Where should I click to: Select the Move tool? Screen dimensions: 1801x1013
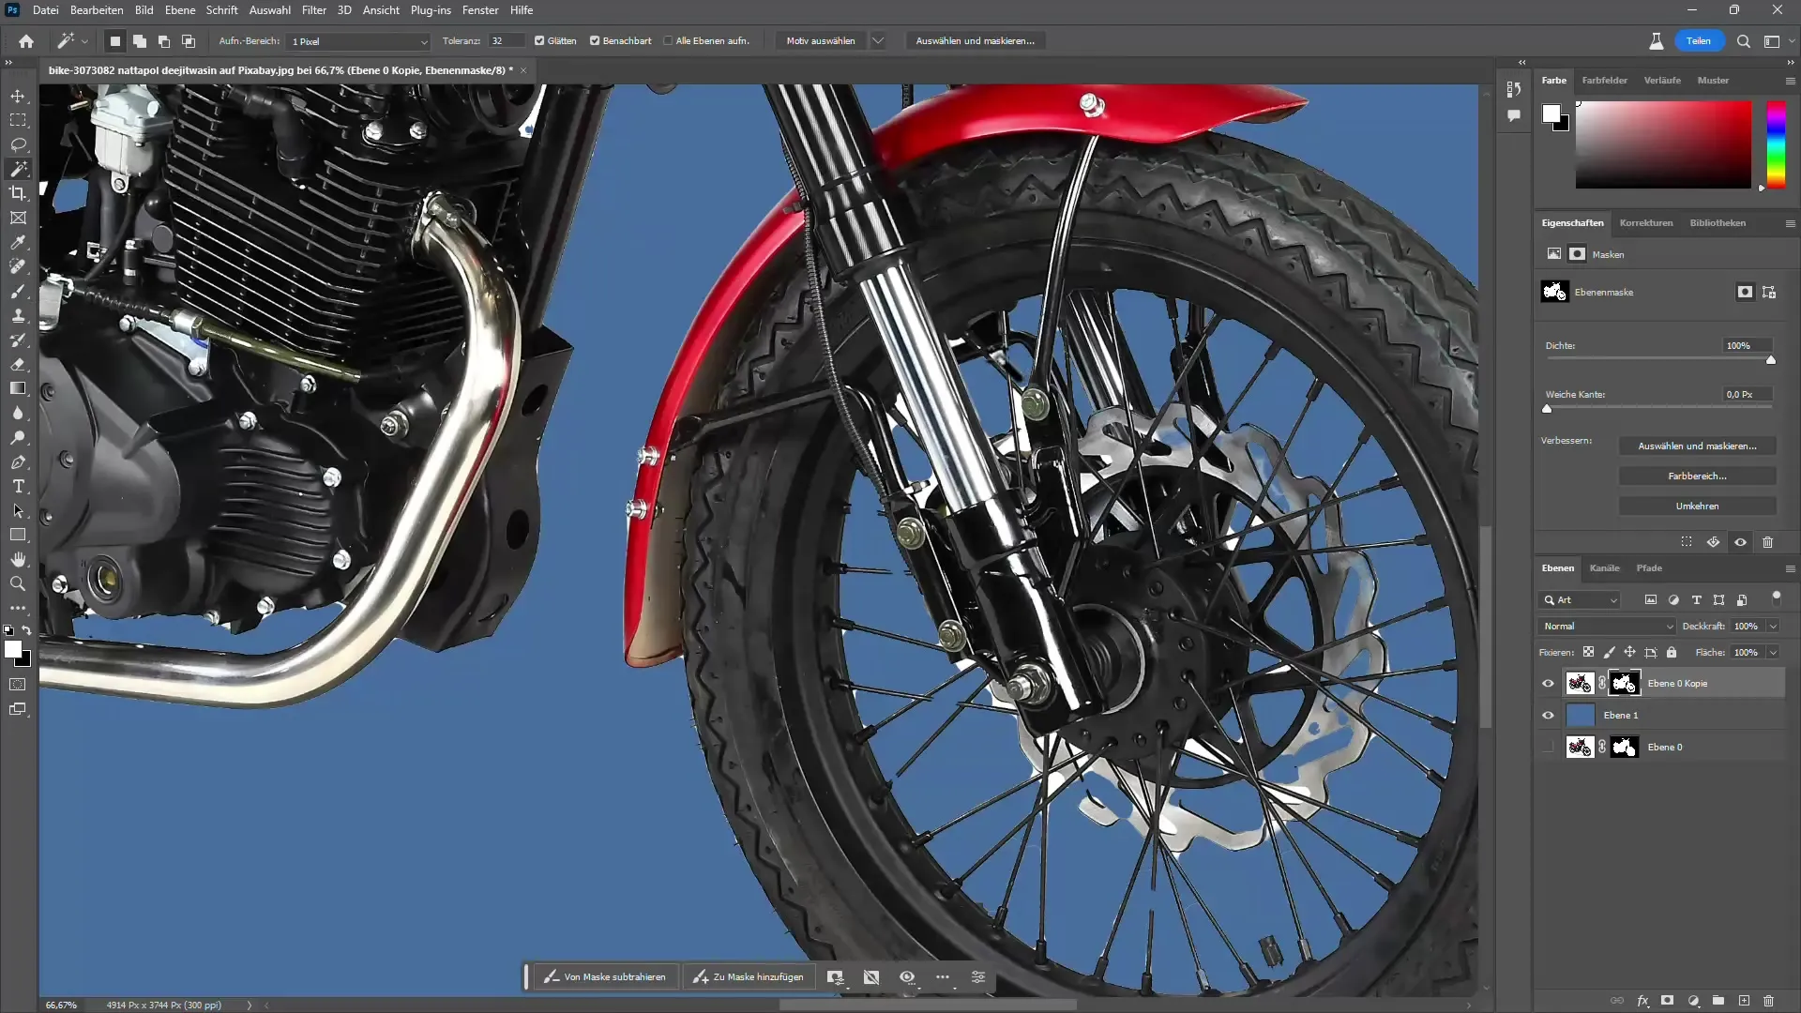17,96
